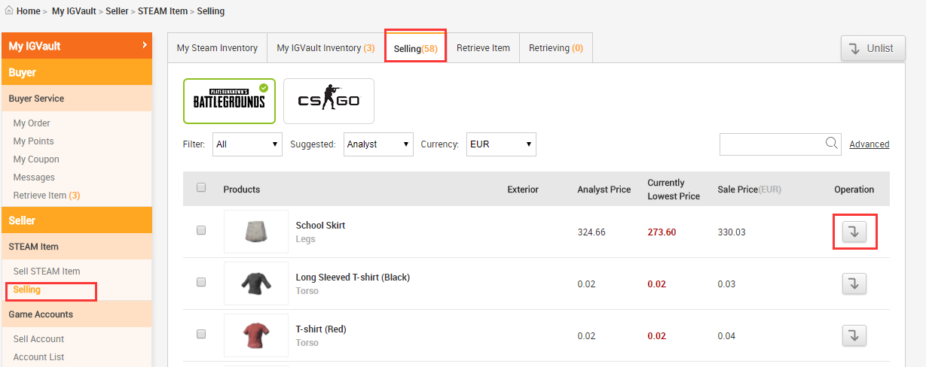The image size is (926, 367).
Task: Open the Currency EUR dropdown
Action: click(x=501, y=144)
